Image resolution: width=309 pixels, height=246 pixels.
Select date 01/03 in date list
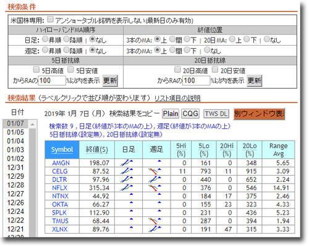(x=15, y=150)
